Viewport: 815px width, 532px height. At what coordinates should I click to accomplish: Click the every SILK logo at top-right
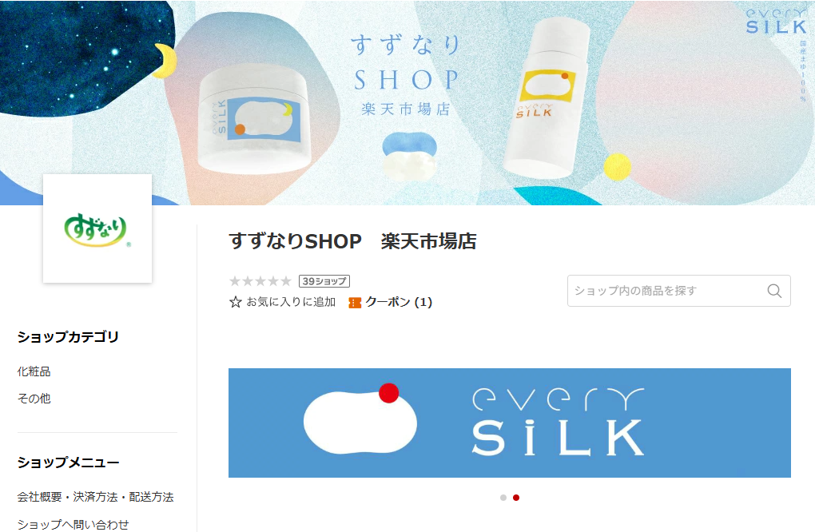(776, 21)
